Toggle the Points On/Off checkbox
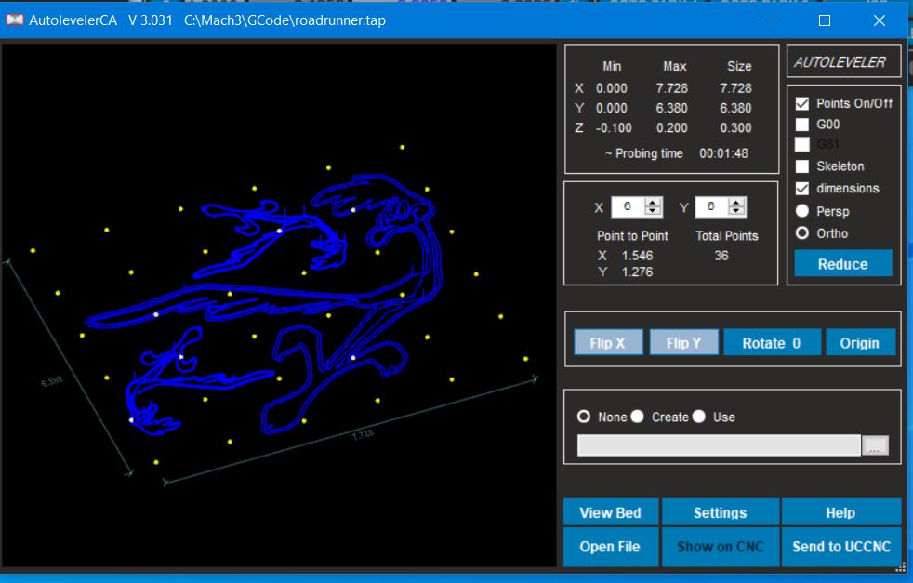The width and height of the screenshot is (913, 583). 802,103
